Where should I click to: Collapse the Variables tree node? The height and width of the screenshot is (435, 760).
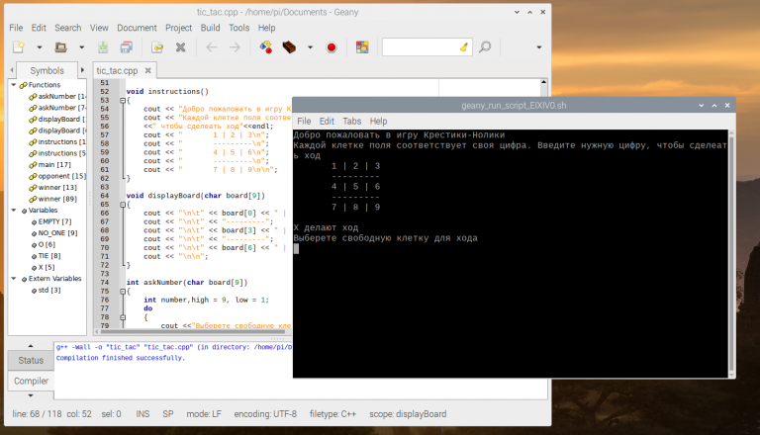(x=14, y=211)
